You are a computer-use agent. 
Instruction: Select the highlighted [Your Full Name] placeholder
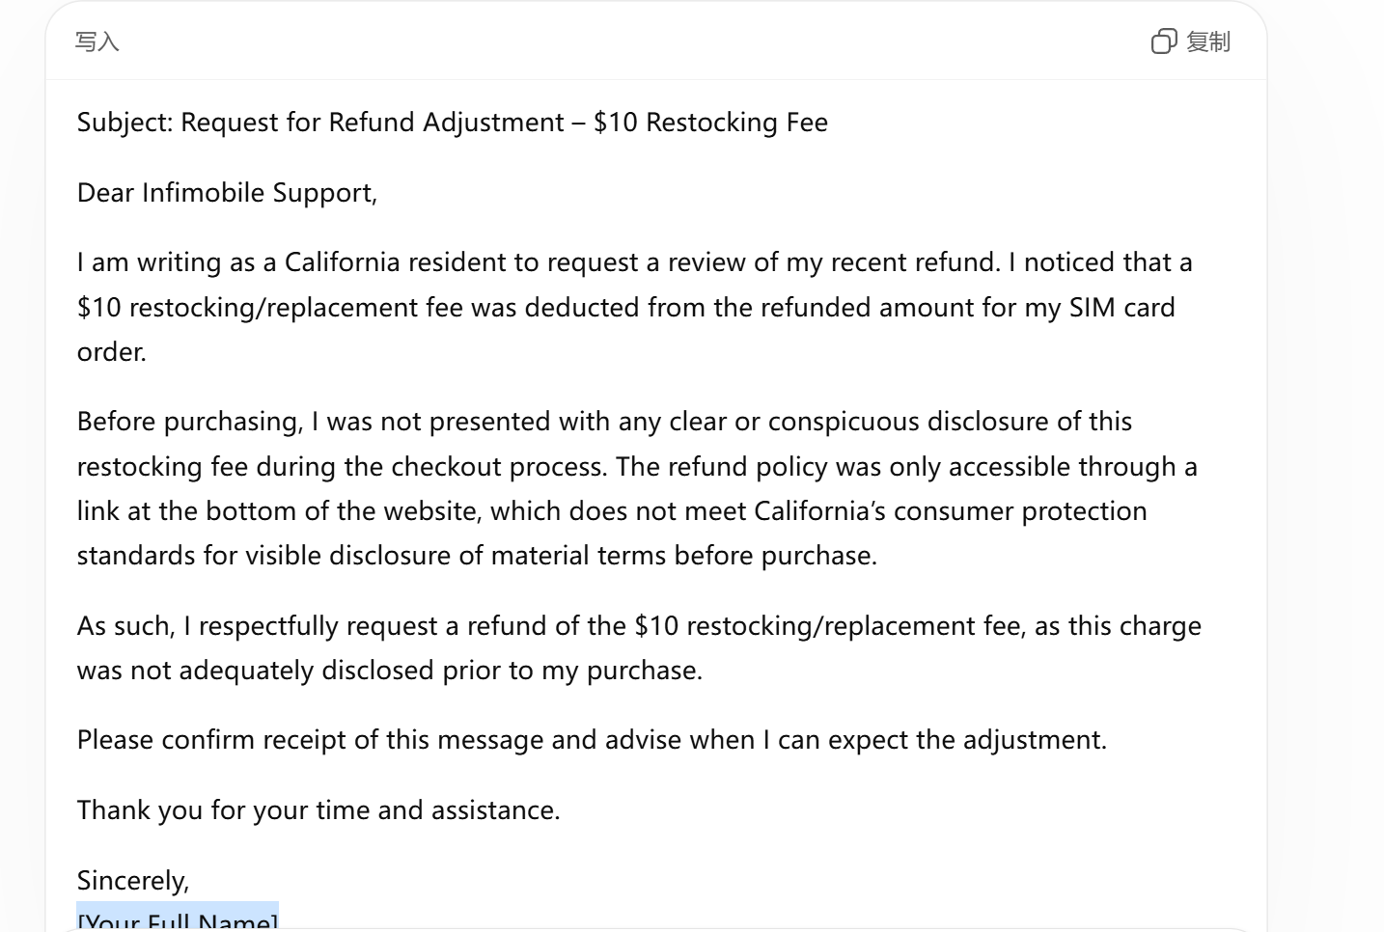tap(178, 920)
